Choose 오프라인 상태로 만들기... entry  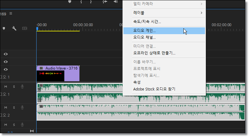pos(164,53)
